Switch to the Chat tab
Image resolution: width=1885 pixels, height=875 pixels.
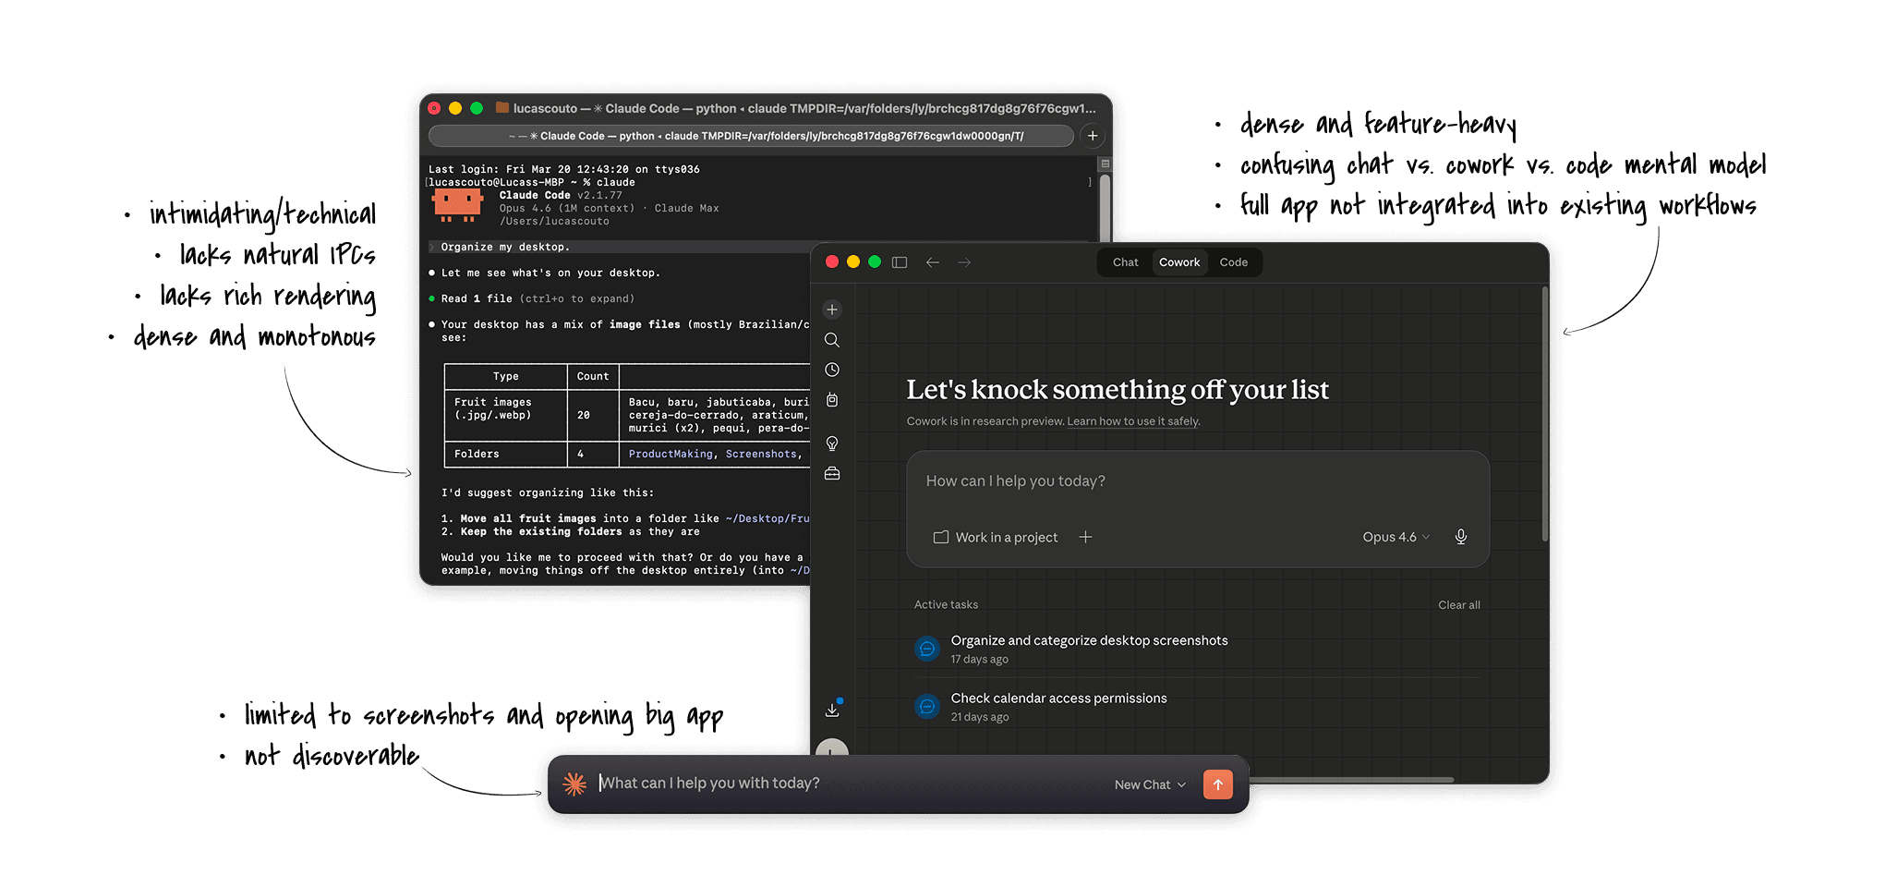point(1126,262)
